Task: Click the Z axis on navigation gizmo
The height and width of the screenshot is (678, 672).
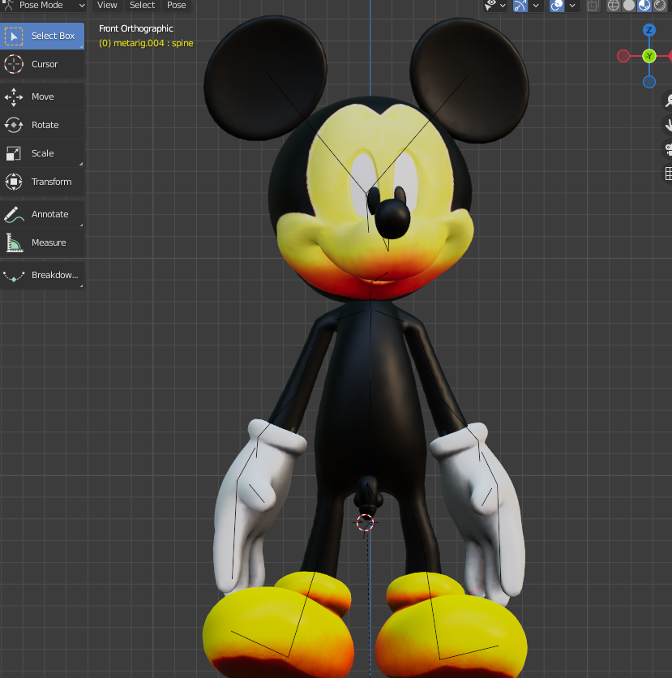Action: click(x=649, y=30)
